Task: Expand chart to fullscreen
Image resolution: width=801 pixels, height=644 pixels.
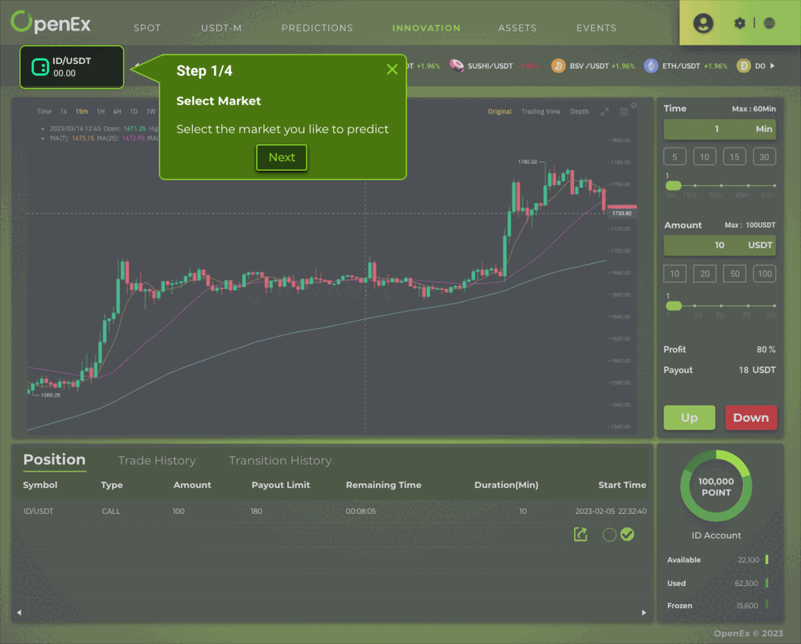Action: pos(605,111)
